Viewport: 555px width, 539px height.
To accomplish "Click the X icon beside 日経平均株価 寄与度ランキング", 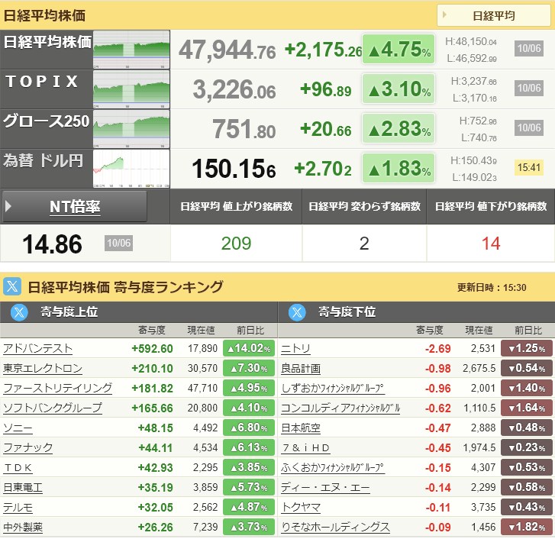I will [12, 287].
